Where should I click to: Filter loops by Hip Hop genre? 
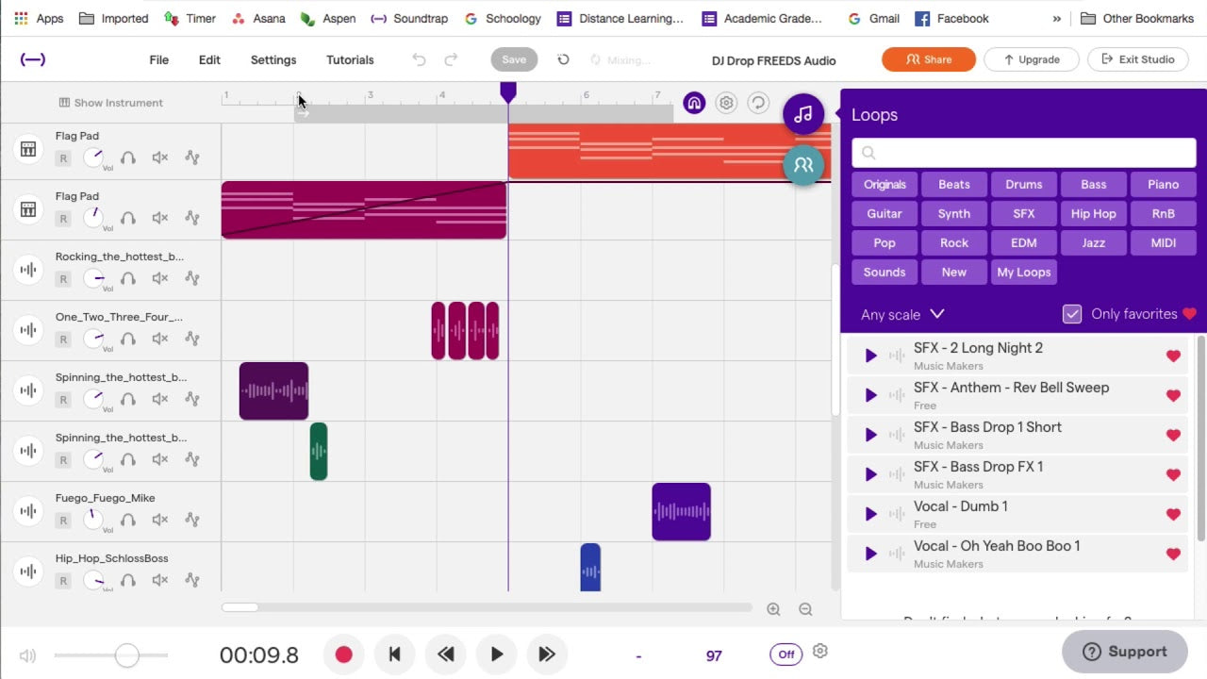1093,213
